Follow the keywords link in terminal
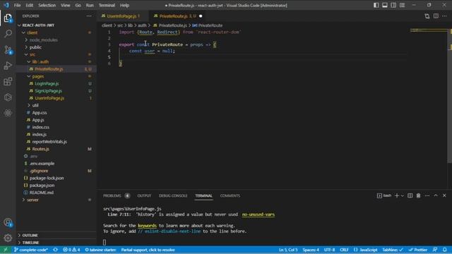Image resolution: width=452 pixels, height=254 pixels. pyautogui.click(x=147, y=226)
